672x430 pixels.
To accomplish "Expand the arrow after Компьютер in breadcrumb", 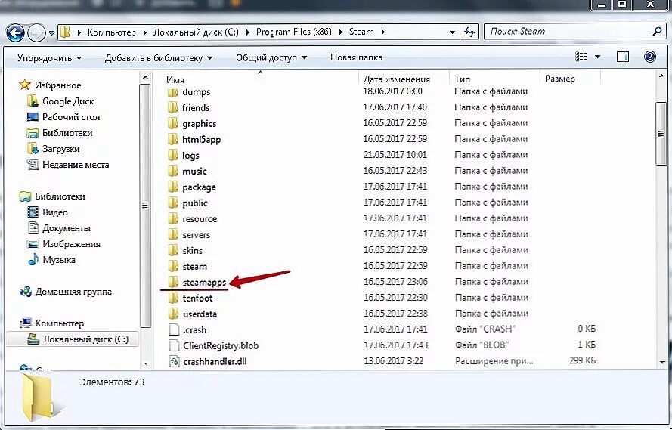I will pyautogui.click(x=144, y=32).
